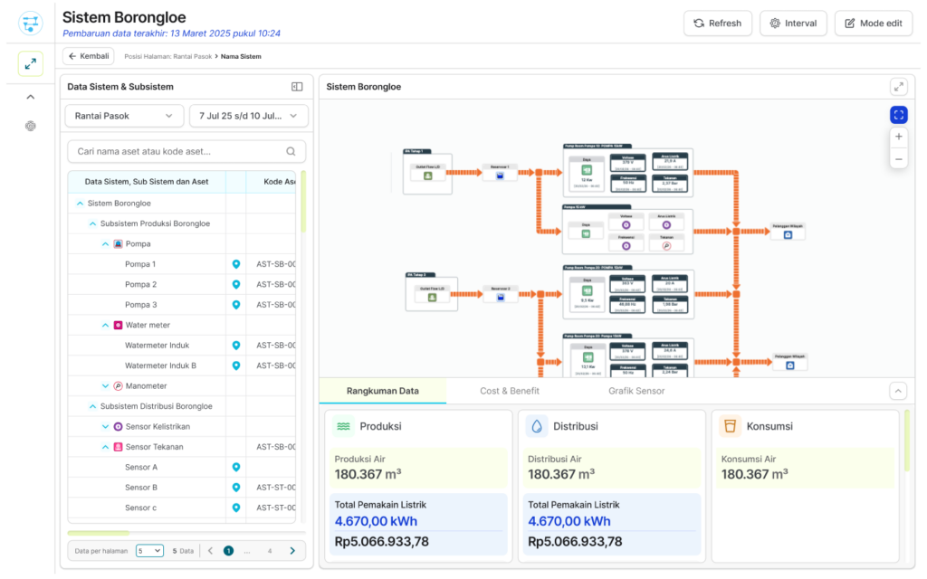Show Pompa 2 location pin

click(x=236, y=284)
